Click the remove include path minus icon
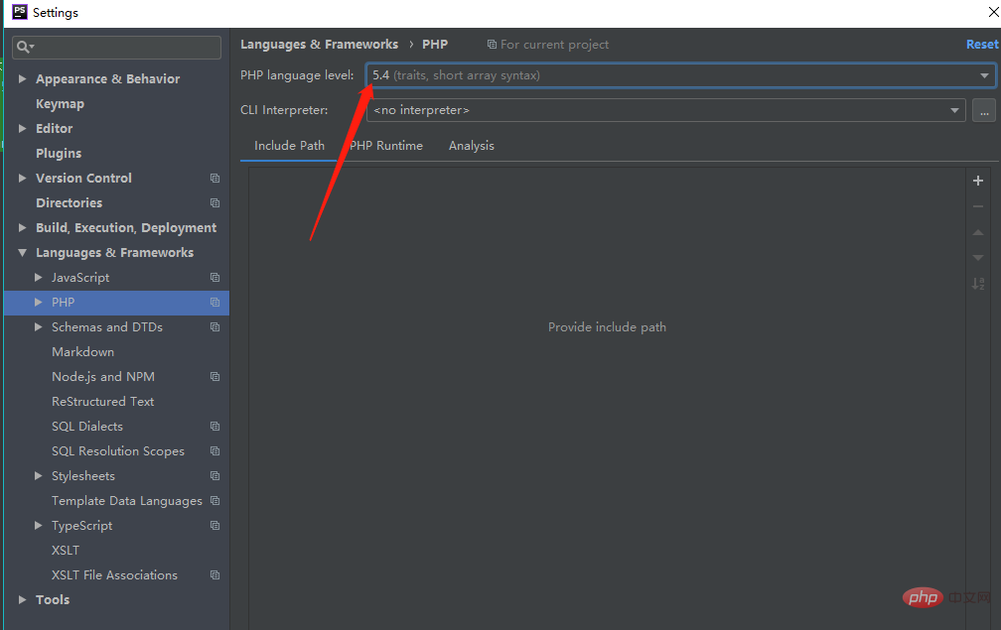The width and height of the screenshot is (1001, 630). click(x=978, y=206)
